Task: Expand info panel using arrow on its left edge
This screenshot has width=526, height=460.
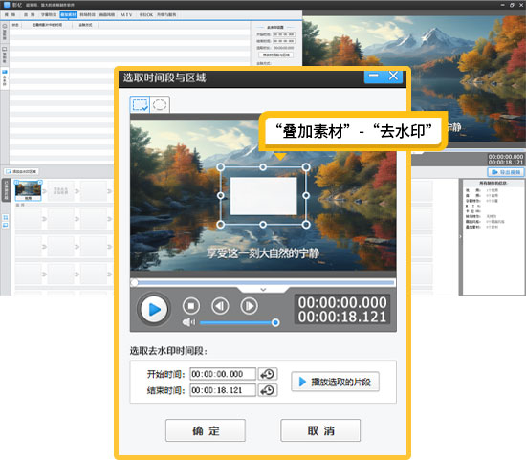Action: pos(460,236)
